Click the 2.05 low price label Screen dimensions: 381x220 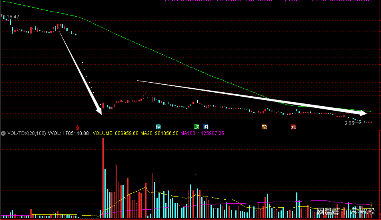click(x=349, y=123)
